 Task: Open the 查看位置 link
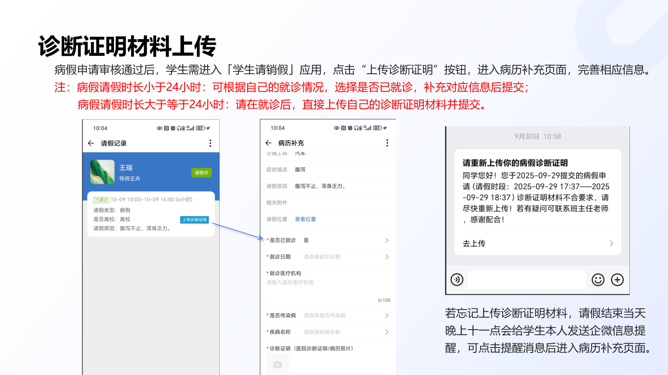[x=305, y=219]
